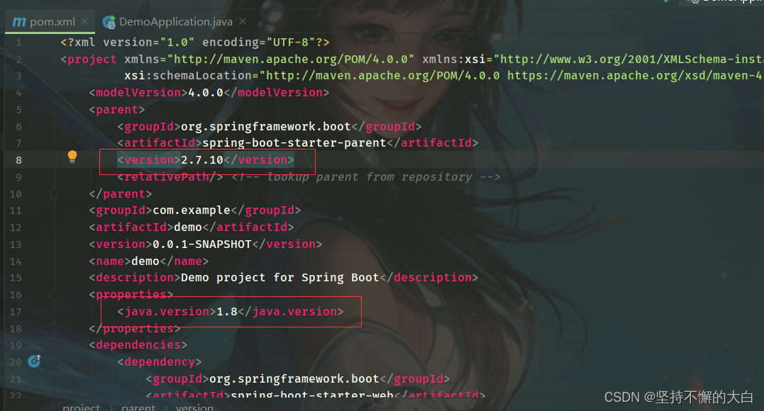Screen dimensions: 764x411
Task: Click the DemoApplication.java file type icon
Action: (109, 22)
